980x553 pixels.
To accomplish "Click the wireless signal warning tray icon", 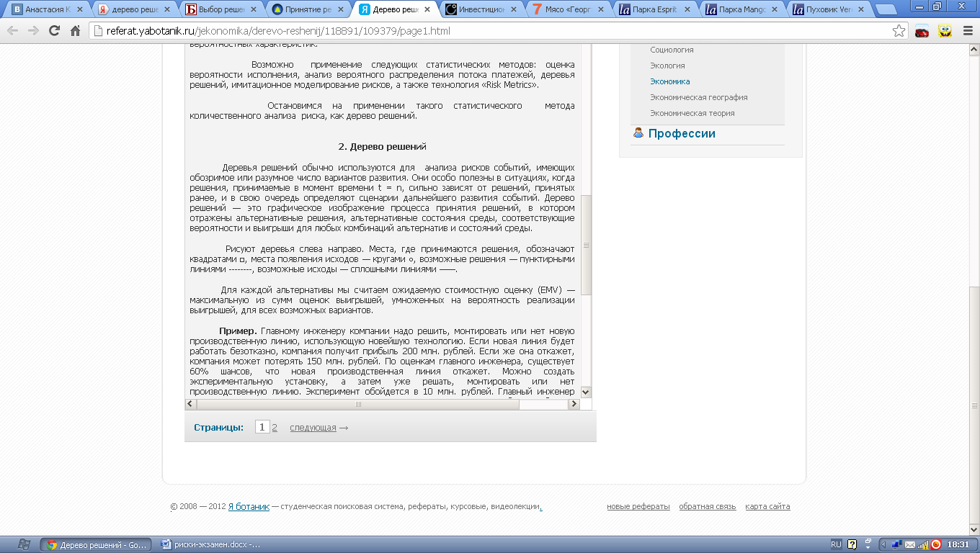I will coord(923,544).
